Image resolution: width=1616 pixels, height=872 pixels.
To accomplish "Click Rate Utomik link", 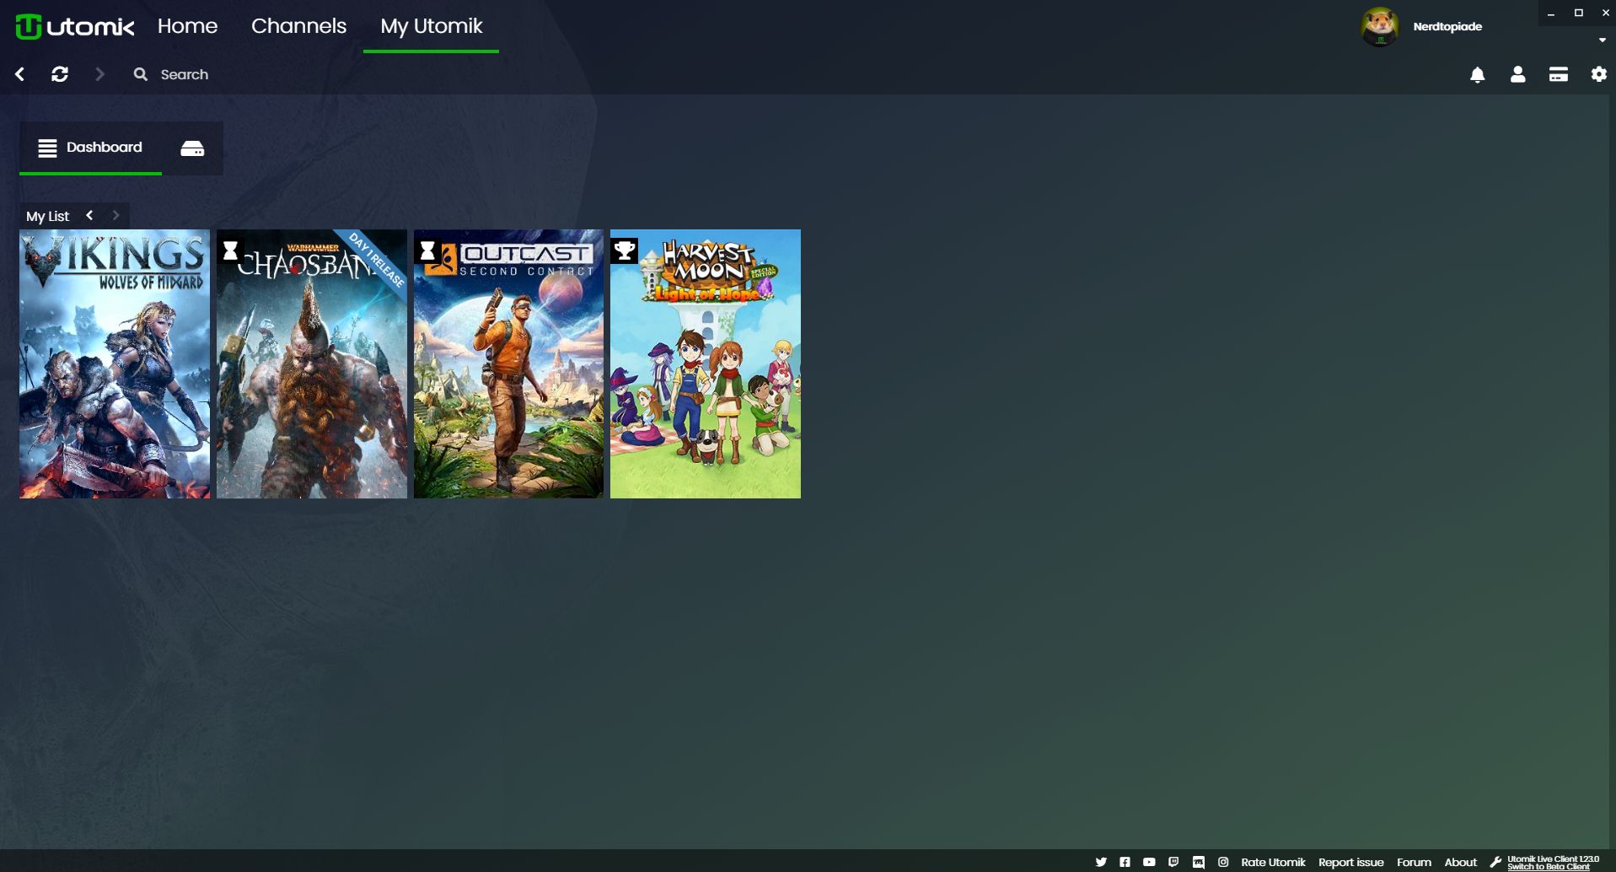I will point(1273,862).
